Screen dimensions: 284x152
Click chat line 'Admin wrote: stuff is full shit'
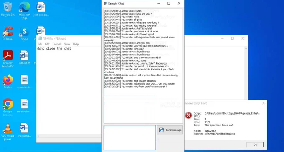click(128, 28)
